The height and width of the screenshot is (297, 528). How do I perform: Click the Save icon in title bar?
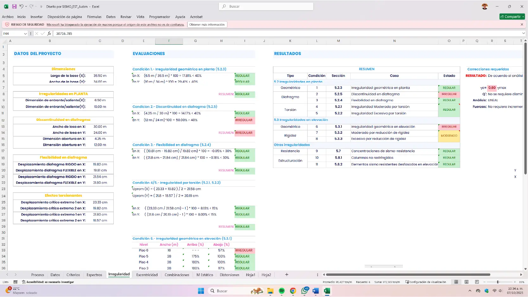14,6
